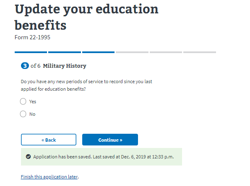Viewport: 250px width, 186px height.
Task: Click the second blue progress bar segment
Action: point(65,52)
